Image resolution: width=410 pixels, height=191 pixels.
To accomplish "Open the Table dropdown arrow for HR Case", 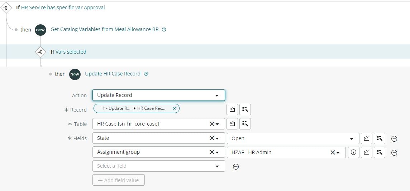I will pyautogui.click(x=217, y=124).
